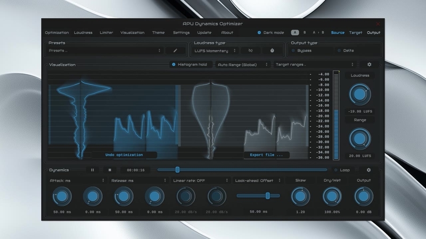426x239 pixels.
Task: Click the Skew knob
Action: pyautogui.click(x=300, y=196)
